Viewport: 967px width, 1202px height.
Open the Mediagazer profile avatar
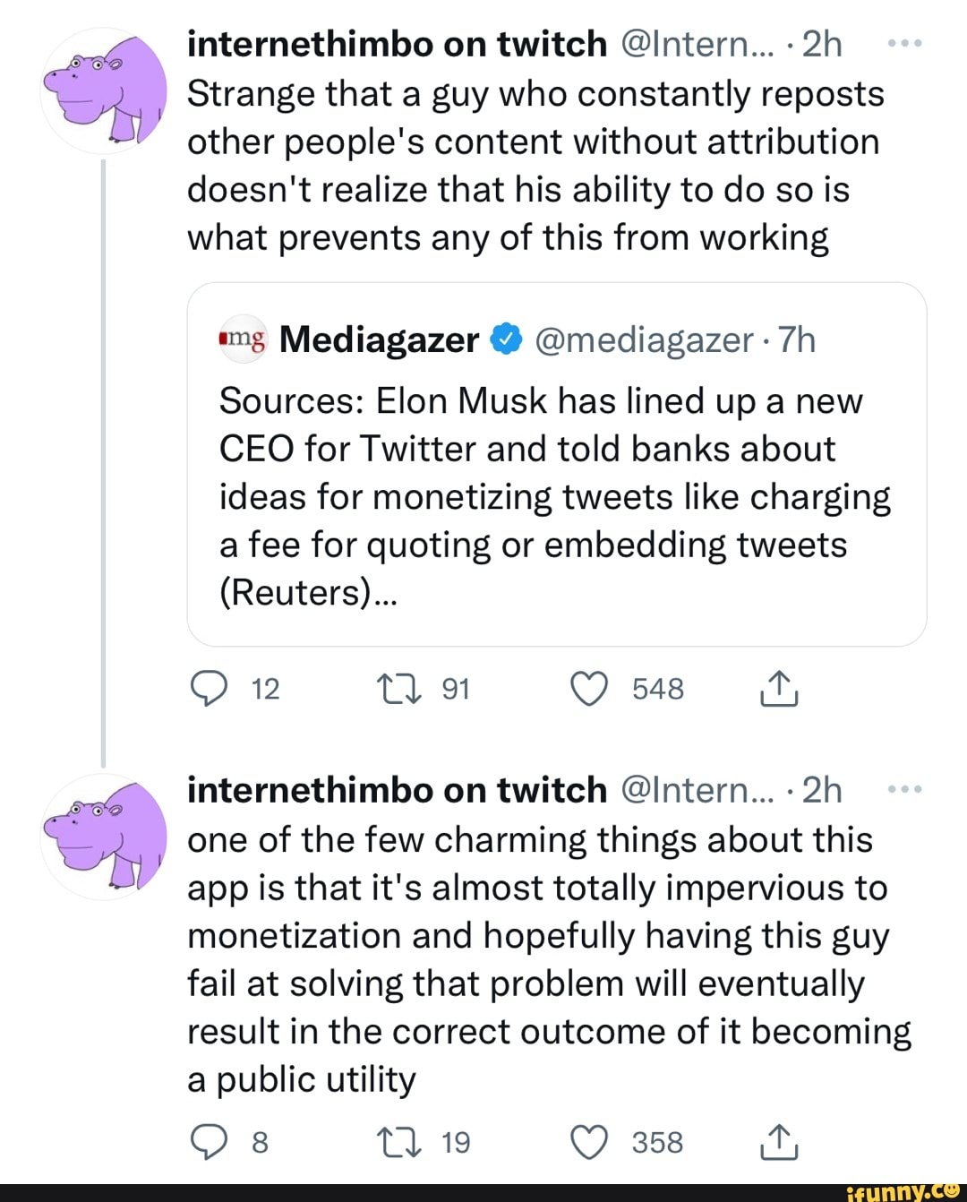pyautogui.click(x=243, y=339)
